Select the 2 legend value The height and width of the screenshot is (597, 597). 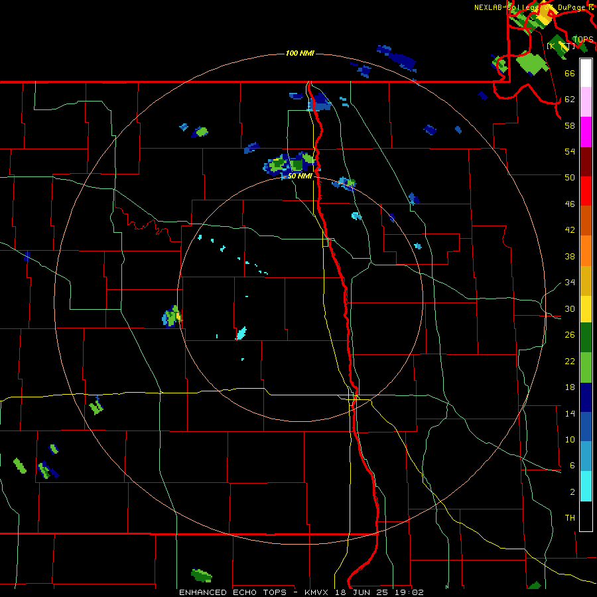click(x=572, y=492)
